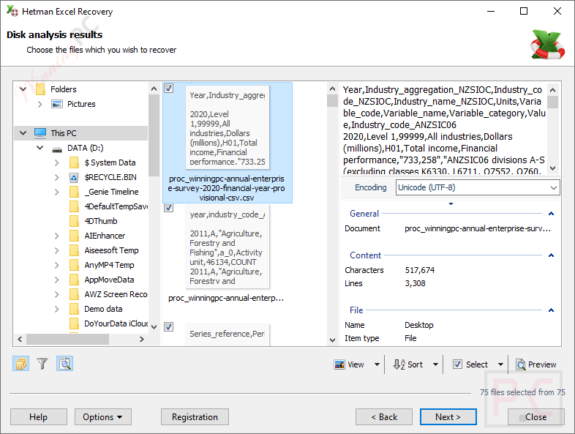Click the Hetman lifebuoy logo
575x434 pixels.
click(547, 45)
